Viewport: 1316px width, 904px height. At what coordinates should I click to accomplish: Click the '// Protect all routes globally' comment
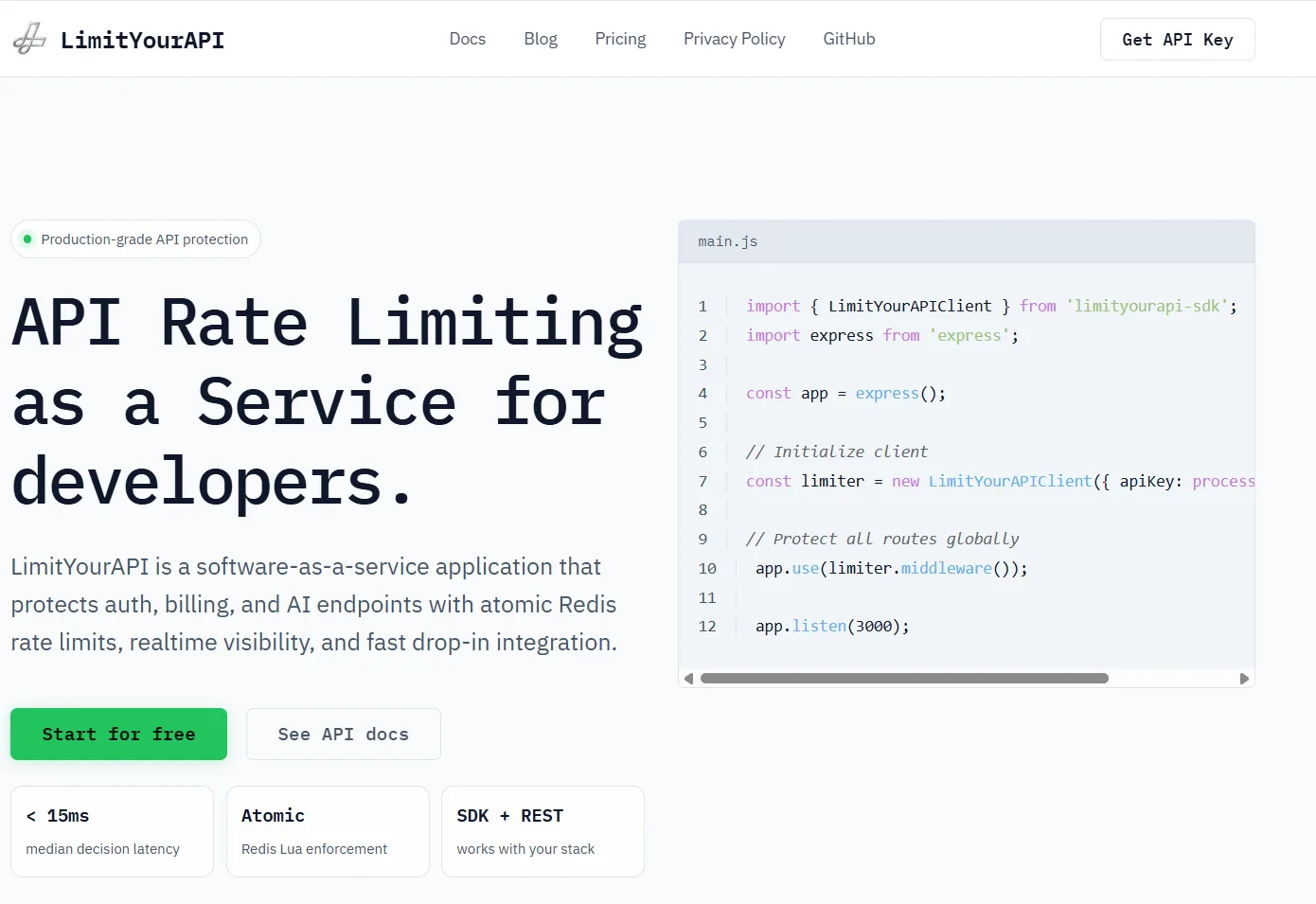pos(882,539)
